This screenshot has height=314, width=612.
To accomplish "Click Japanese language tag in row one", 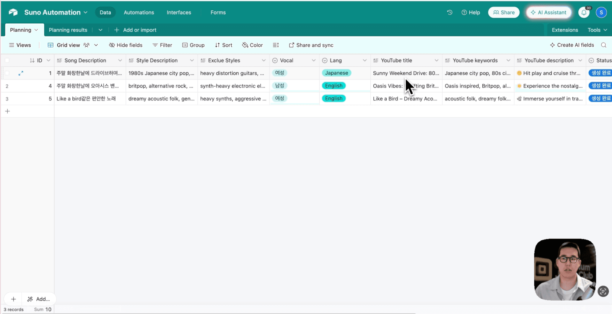I will [x=337, y=73].
